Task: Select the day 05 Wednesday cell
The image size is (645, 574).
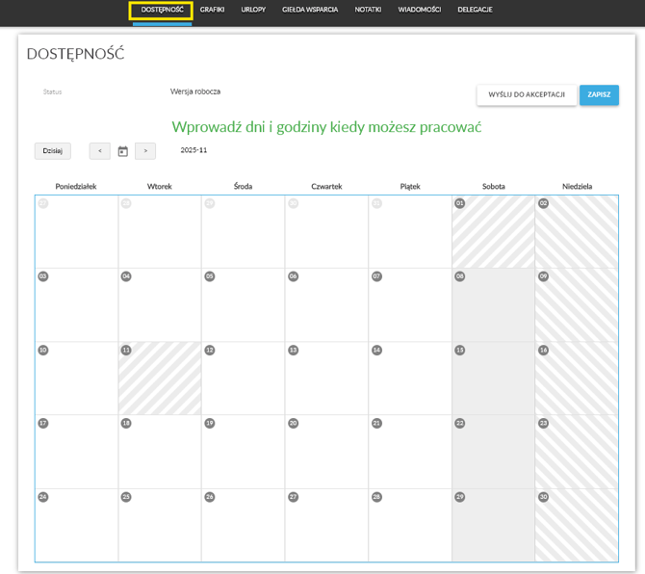Action: 243,306
